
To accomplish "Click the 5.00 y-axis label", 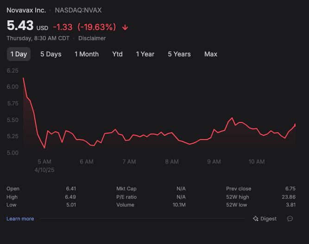I will point(13,153).
